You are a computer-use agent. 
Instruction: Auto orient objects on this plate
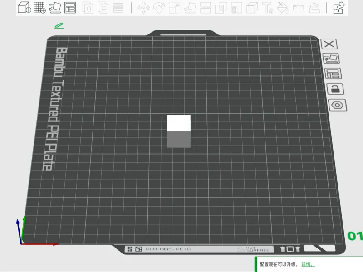click(x=331, y=59)
